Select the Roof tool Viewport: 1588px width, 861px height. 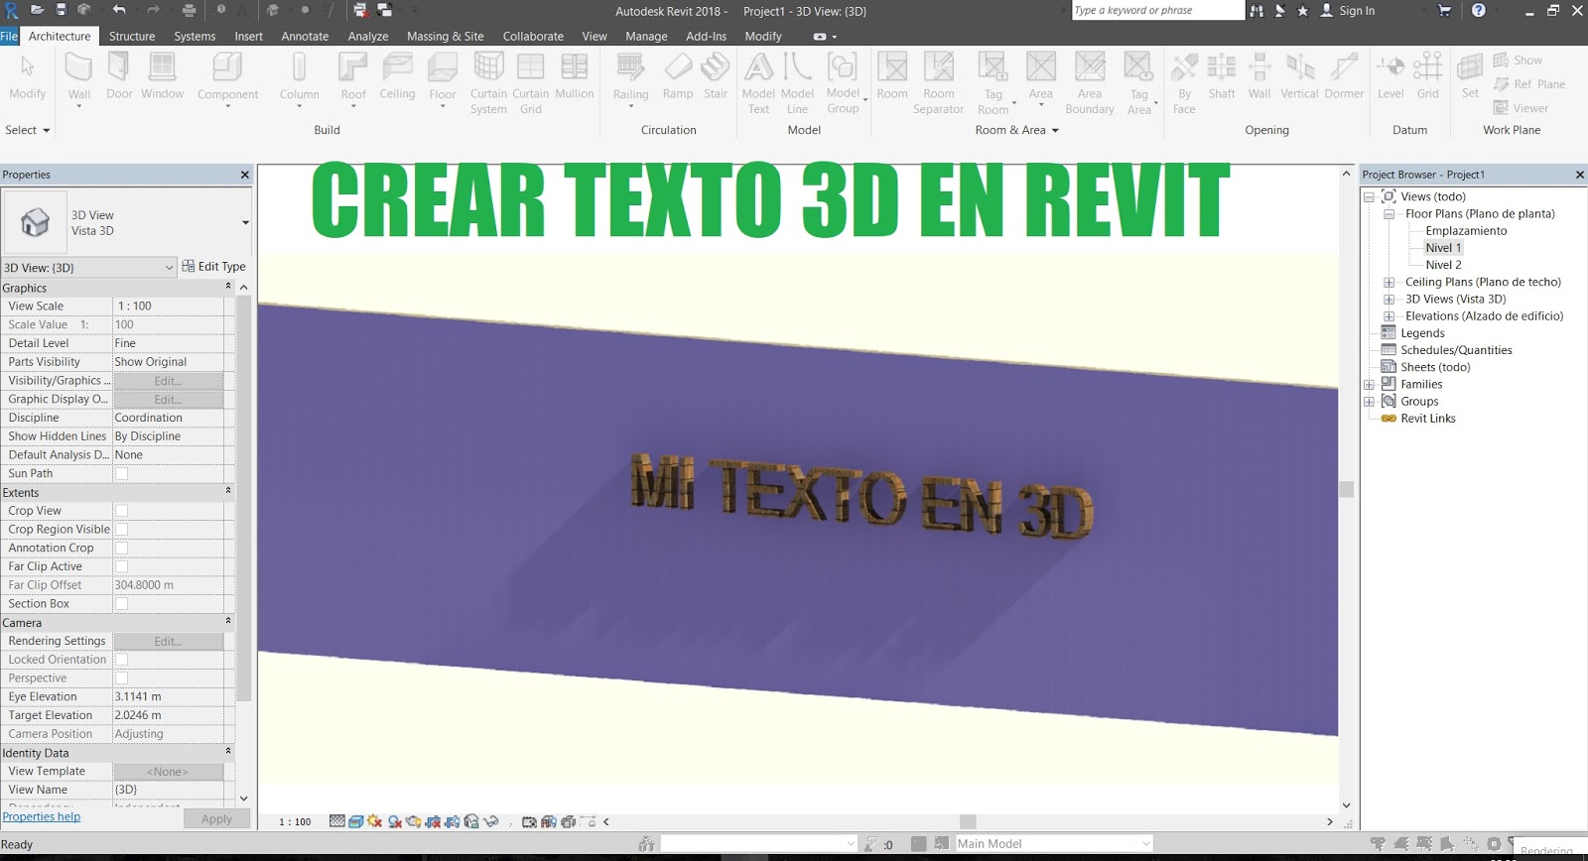(353, 77)
